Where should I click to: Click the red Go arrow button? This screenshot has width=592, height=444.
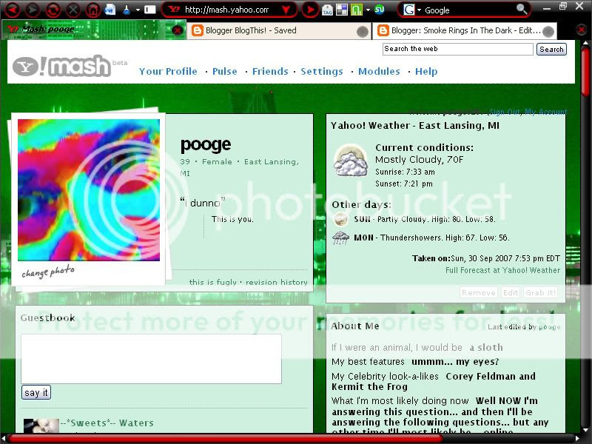pos(310,10)
